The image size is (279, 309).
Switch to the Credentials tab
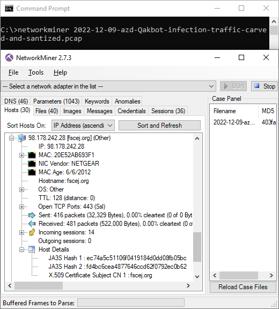(x=131, y=111)
